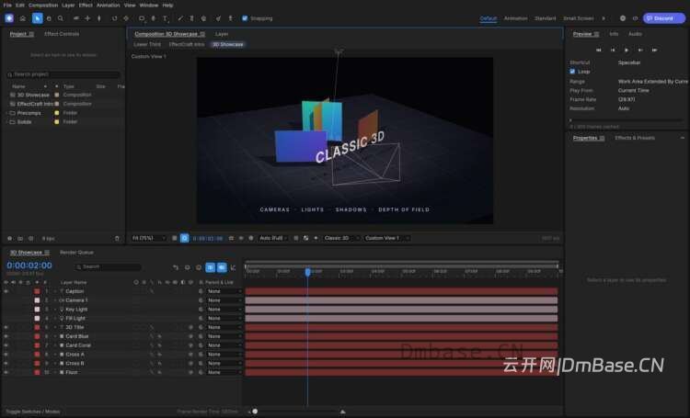Select the arrow Selection tool

coord(37,18)
